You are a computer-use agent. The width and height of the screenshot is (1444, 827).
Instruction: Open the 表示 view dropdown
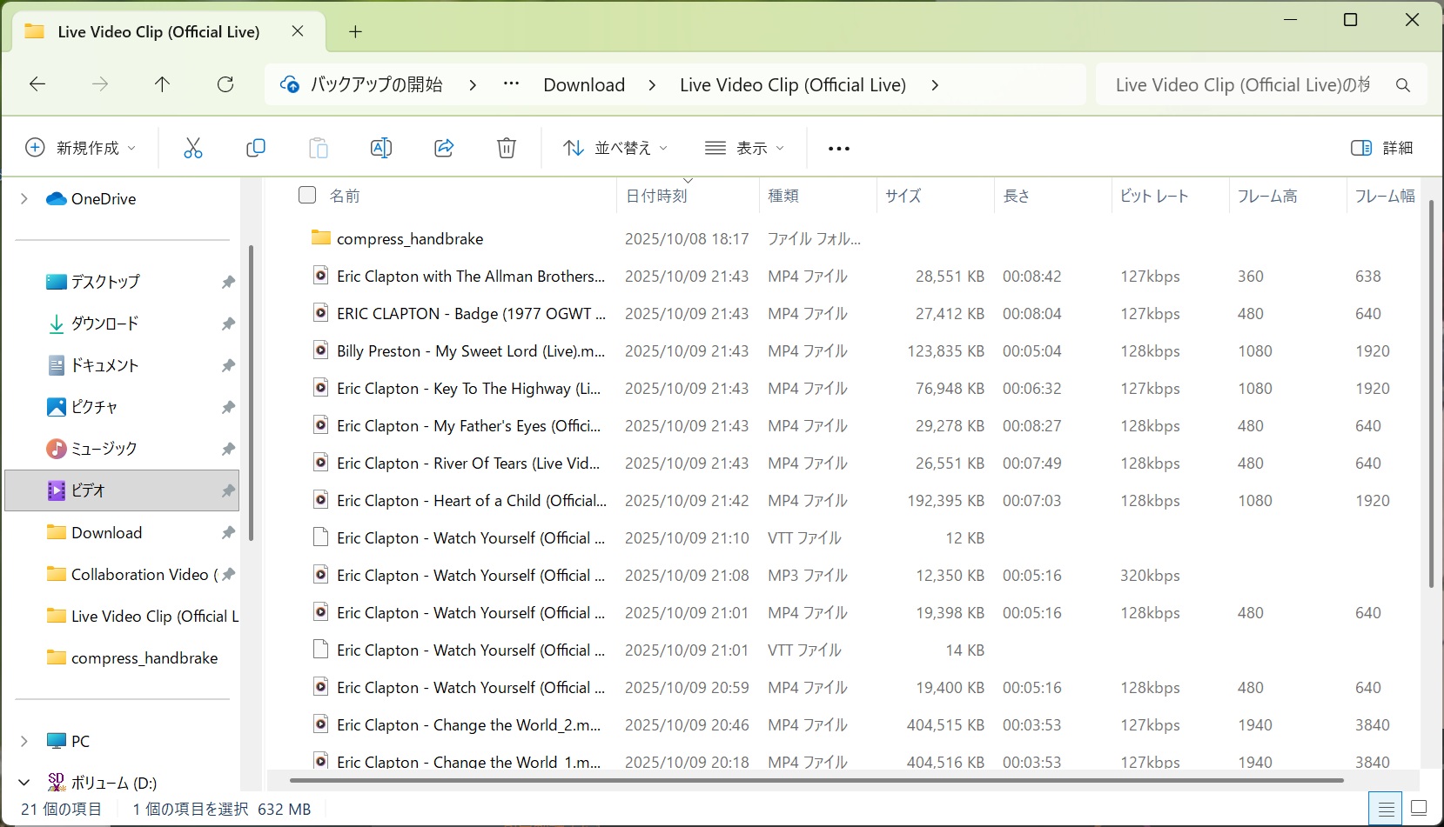(744, 148)
